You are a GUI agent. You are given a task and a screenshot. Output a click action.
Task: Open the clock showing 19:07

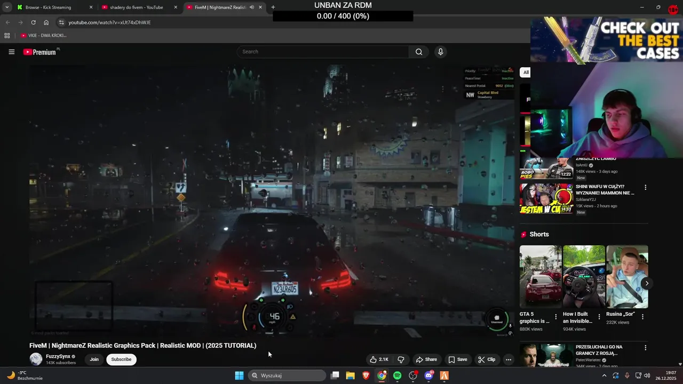click(x=665, y=375)
